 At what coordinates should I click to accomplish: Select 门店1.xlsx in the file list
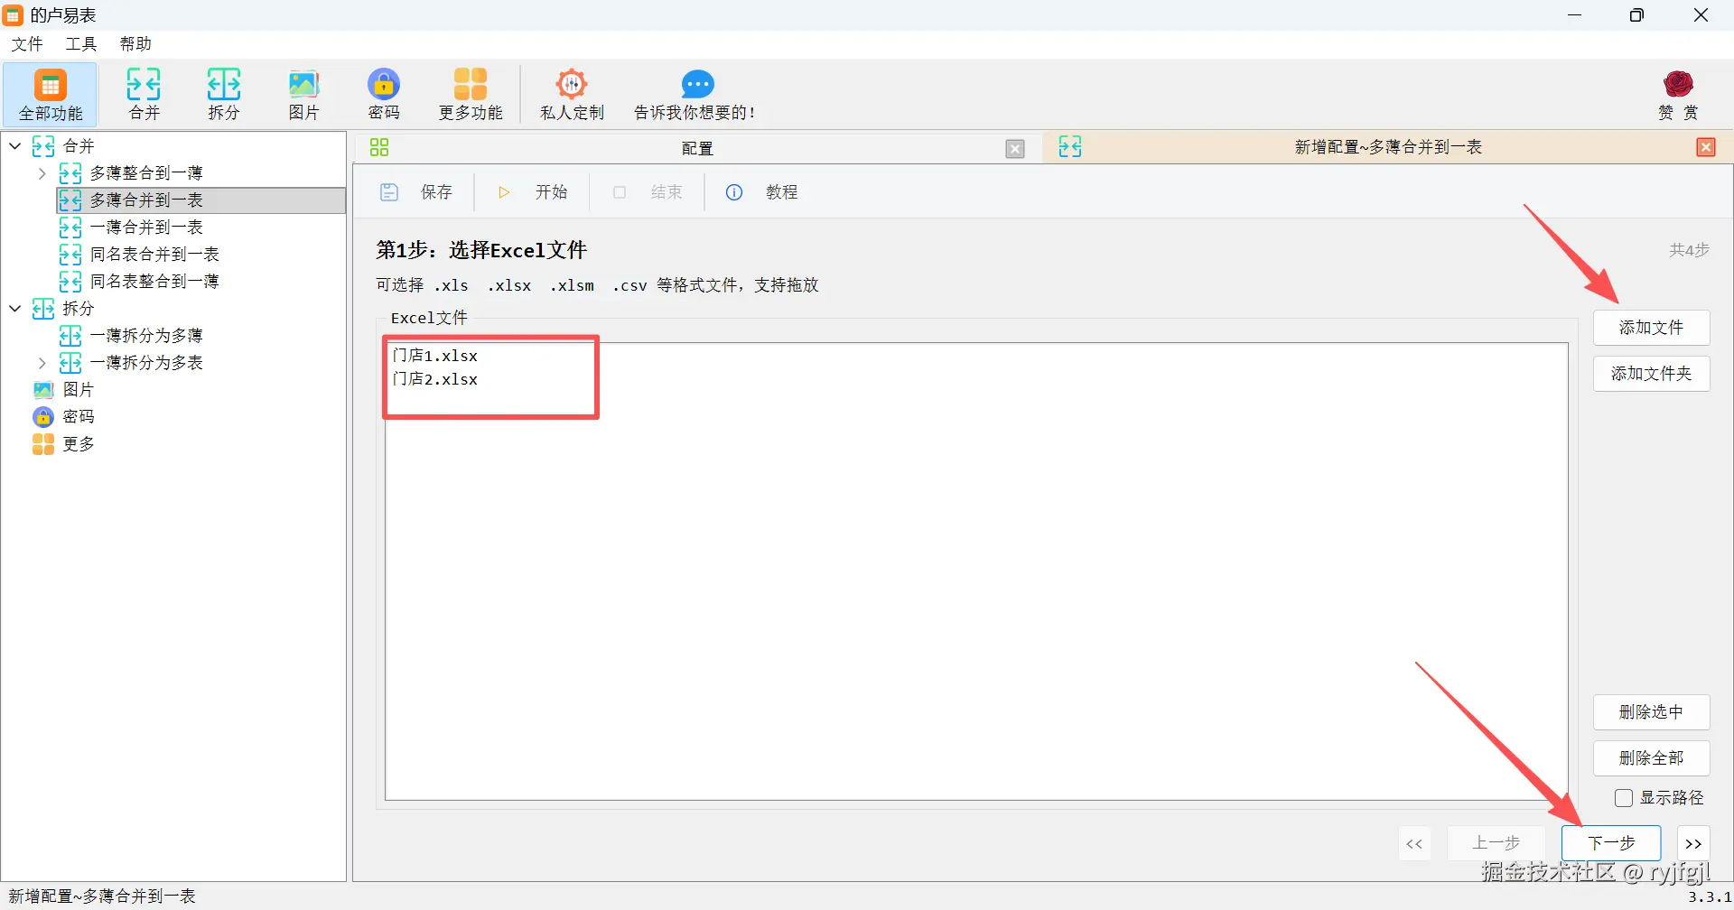click(435, 356)
